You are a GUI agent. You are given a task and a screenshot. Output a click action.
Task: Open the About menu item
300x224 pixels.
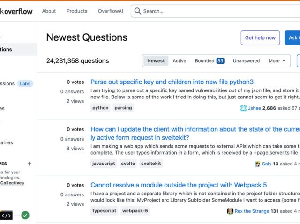coord(49,11)
